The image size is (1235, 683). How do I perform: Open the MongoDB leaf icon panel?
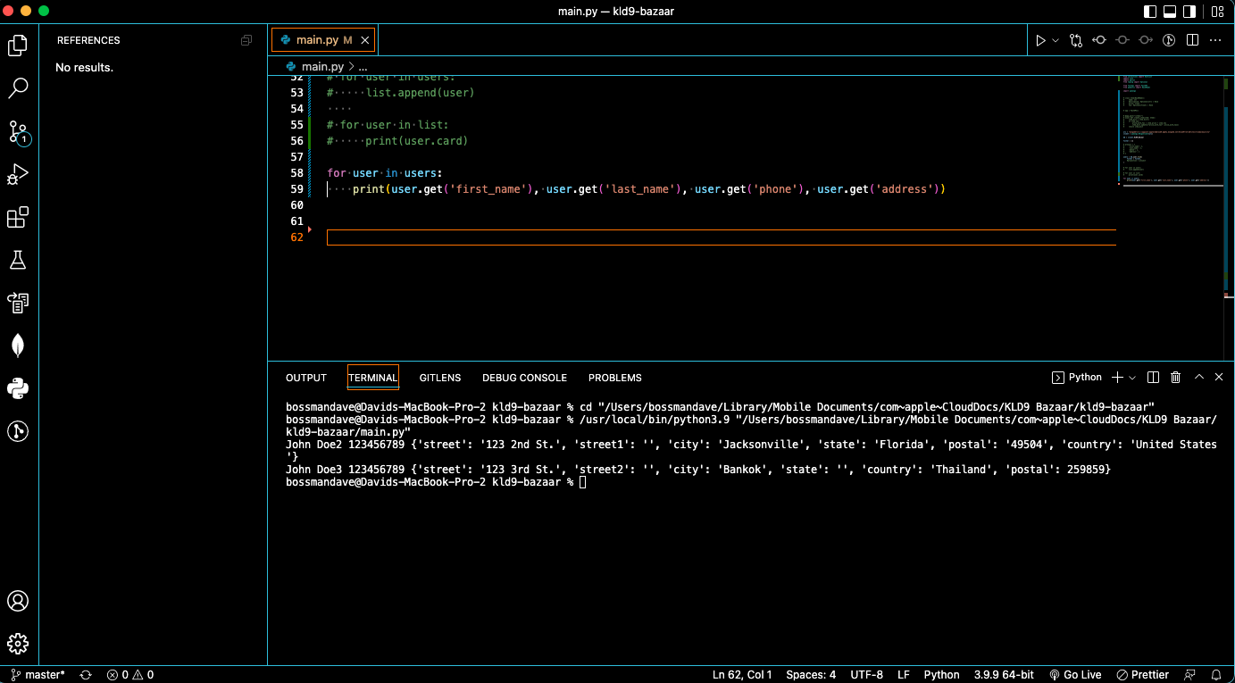click(x=18, y=346)
